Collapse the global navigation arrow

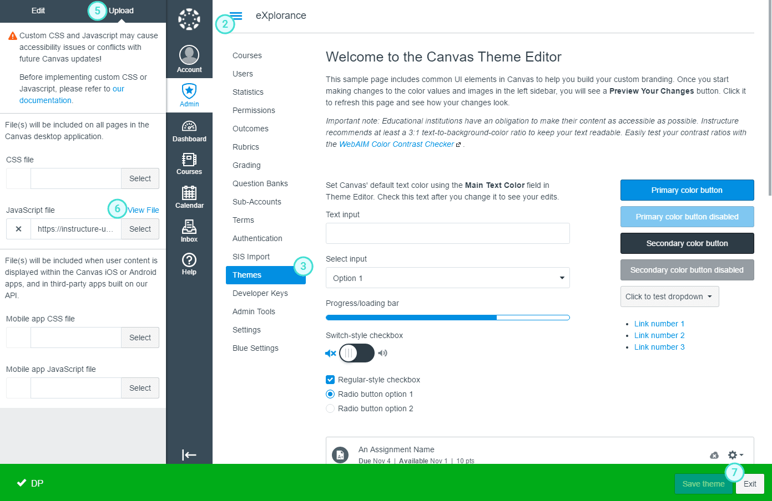click(x=189, y=455)
